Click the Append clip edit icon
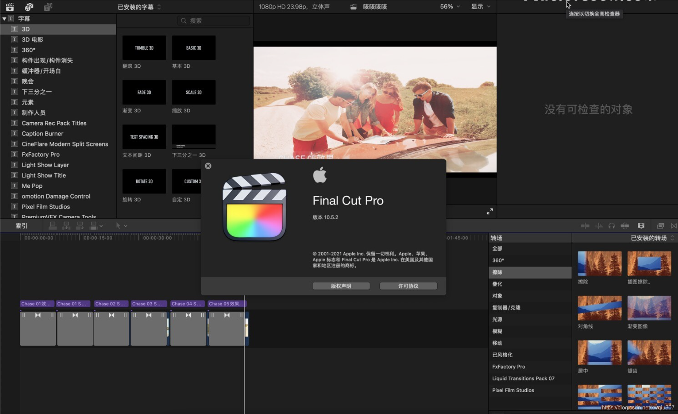 (x=80, y=226)
